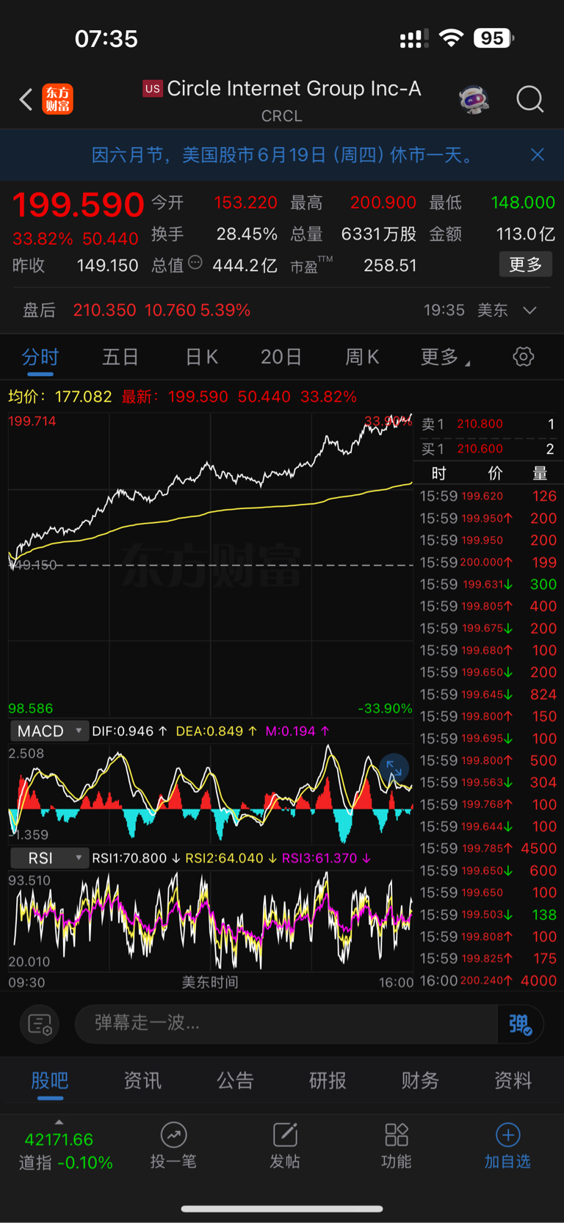Tap the 更多 quote details button
This screenshot has height=1223, width=564.
click(526, 264)
